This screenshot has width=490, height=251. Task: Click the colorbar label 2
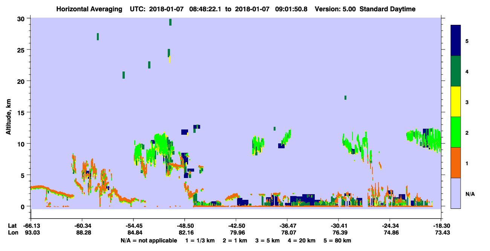(x=467, y=132)
